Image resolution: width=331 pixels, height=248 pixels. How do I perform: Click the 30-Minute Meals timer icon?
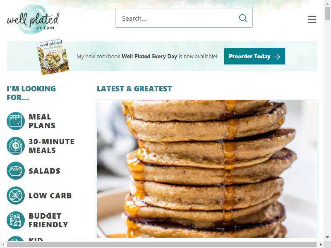click(x=16, y=146)
